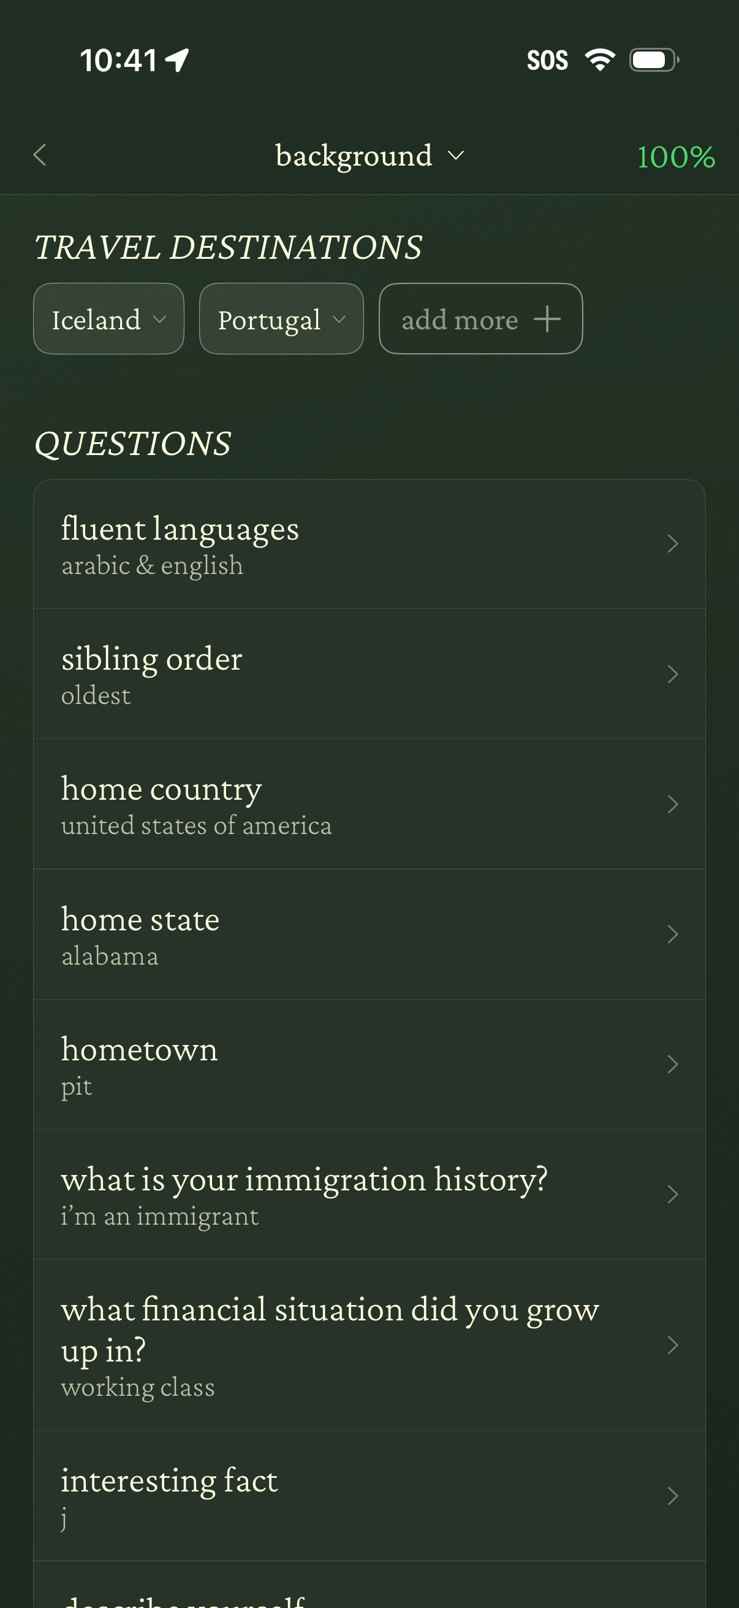The width and height of the screenshot is (739, 1608).
Task: Tap the 100% completion indicator
Action: point(675,156)
